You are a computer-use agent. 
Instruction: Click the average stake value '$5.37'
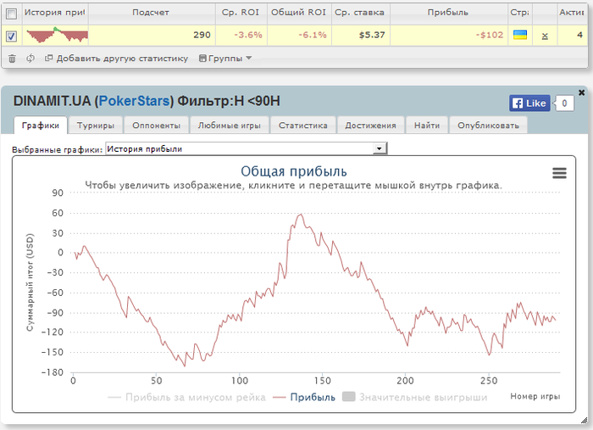[372, 36]
